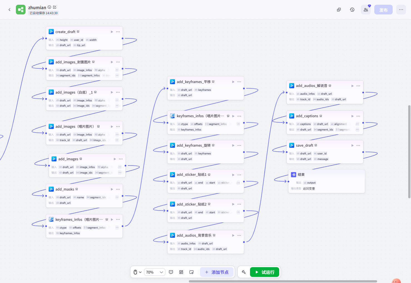Screen dimensions: 411x283
Task: Open add_keyframes_平移 node options
Action: click(239, 82)
